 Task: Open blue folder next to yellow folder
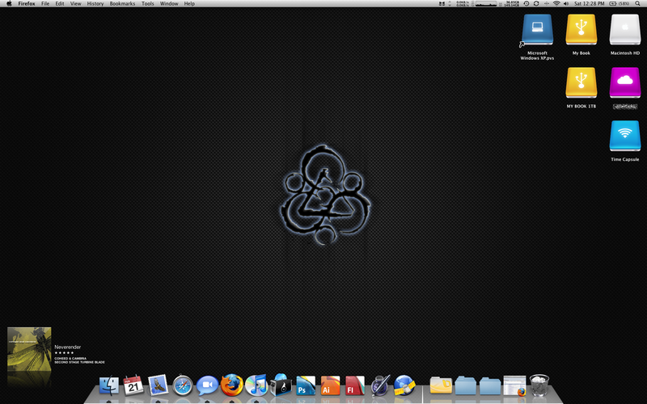pyautogui.click(x=466, y=385)
